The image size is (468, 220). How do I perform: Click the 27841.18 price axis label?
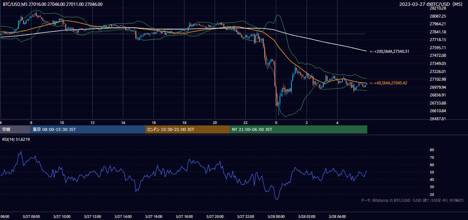[x=438, y=32]
